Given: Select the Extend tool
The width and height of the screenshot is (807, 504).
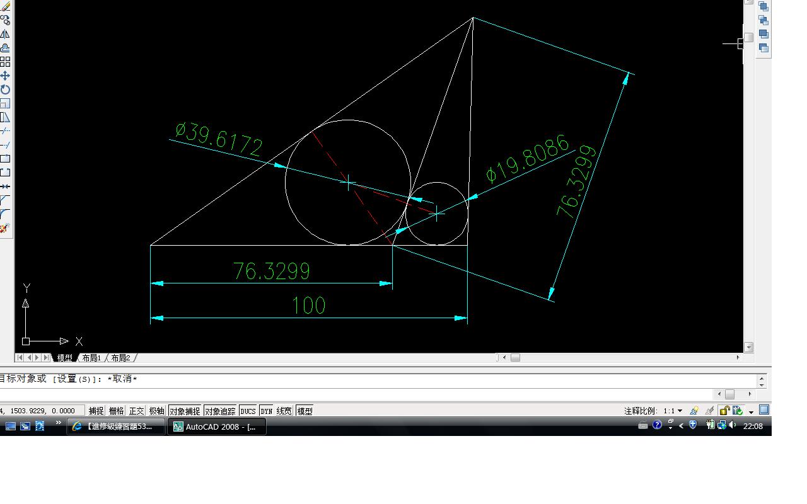Looking at the screenshot, I should coord(5,145).
